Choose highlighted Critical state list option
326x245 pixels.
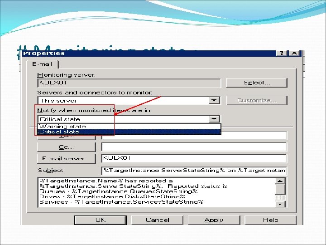click(129, 132)
